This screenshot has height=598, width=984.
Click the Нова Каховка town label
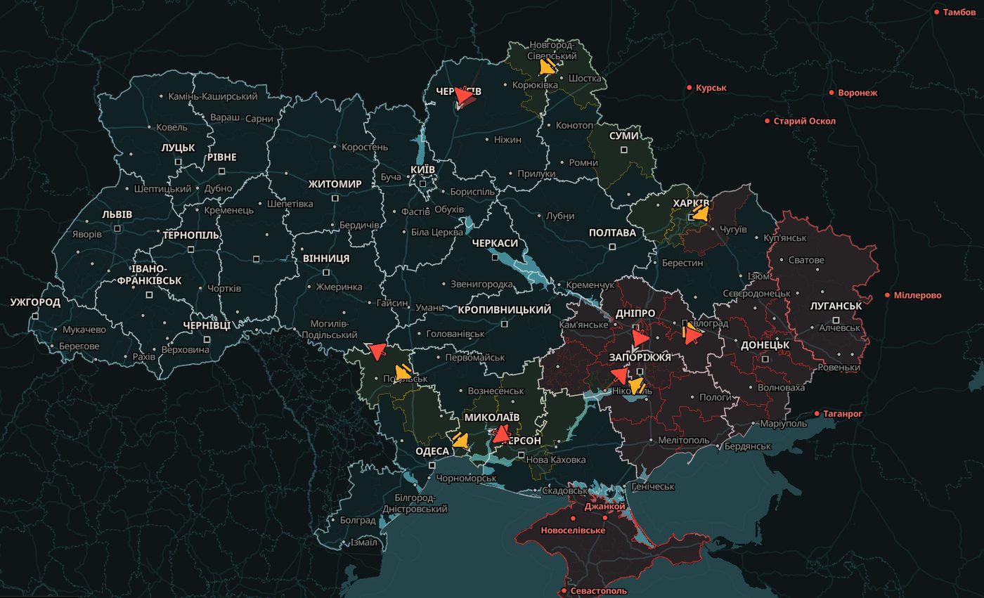coord(556,460)
